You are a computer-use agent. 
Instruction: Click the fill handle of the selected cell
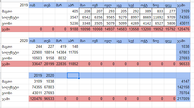point(79,78)
